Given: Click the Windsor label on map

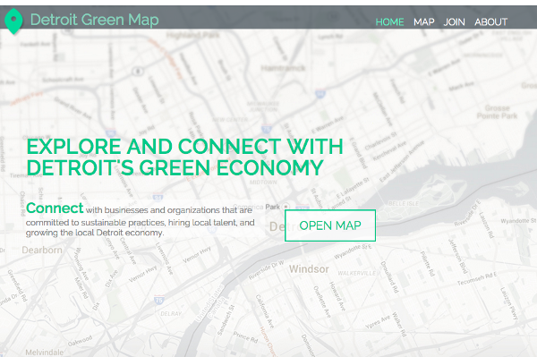Looking at the screenshot, I should (309, 269).
